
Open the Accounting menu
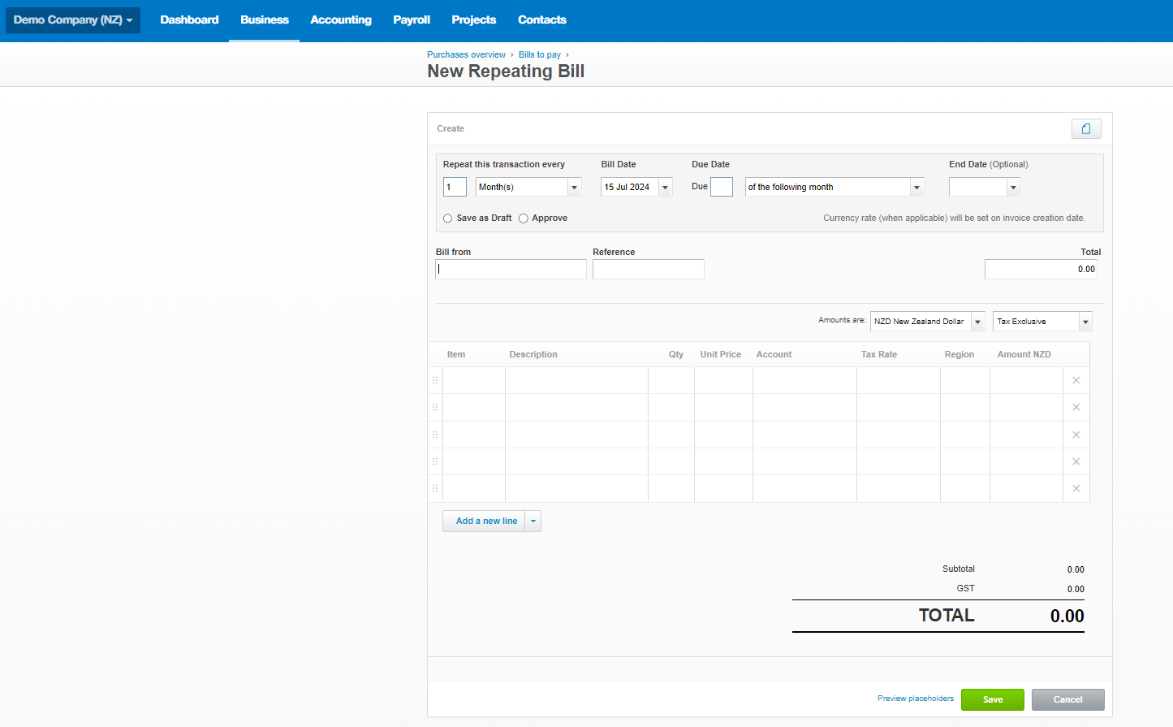(x=340, y=19)
